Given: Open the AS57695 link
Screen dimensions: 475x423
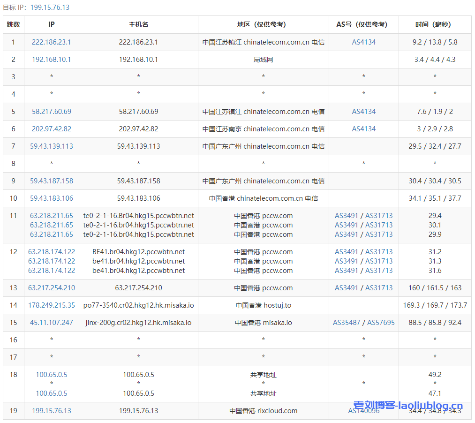Looking at the screenshot, I should [x=381, y=323].
